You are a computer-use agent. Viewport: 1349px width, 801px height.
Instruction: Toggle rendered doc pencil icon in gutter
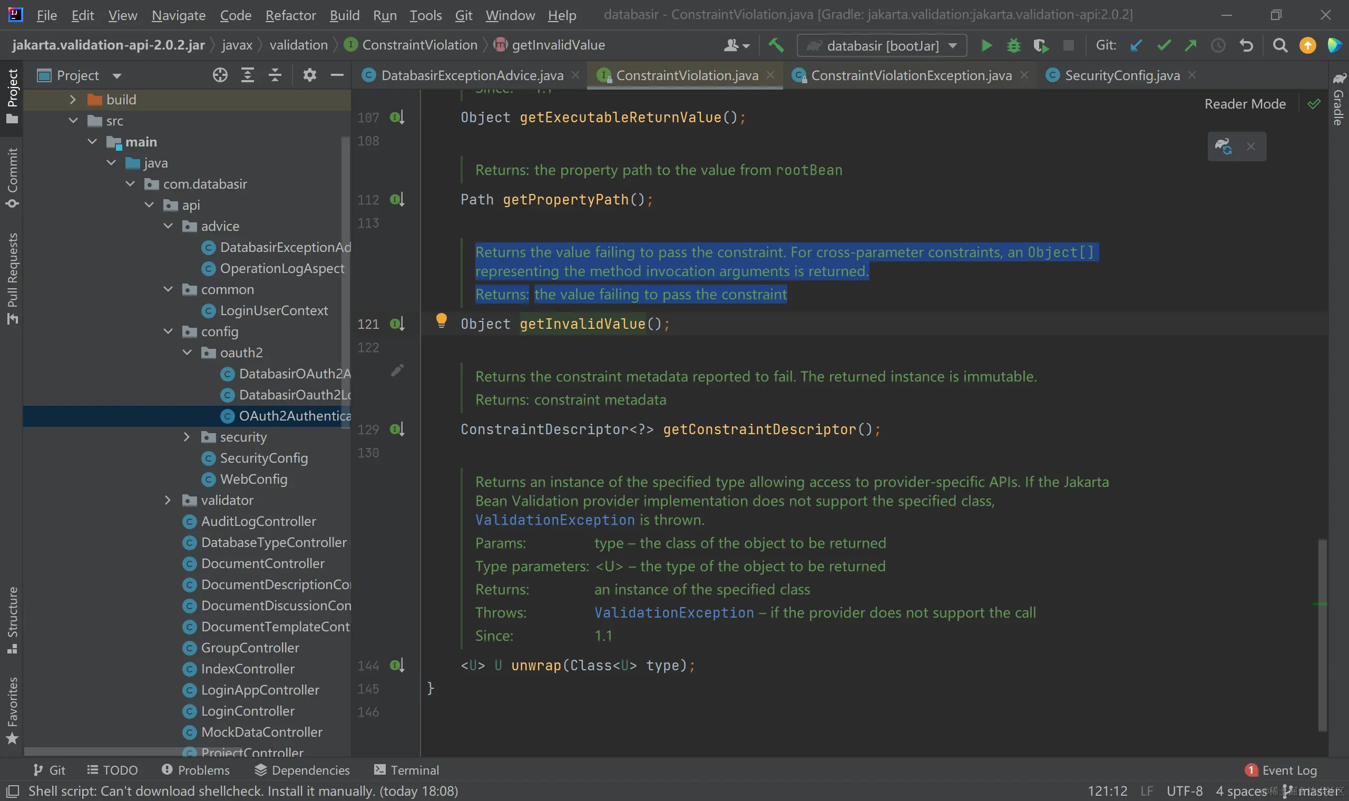click(397, 370)
